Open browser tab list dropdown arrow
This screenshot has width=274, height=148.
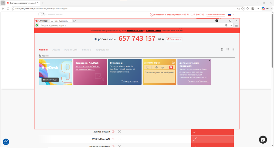pyautogui.click(x=3, y=3)
